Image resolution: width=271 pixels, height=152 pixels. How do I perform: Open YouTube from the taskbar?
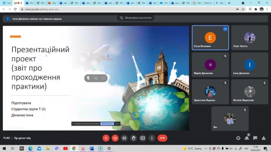[x=65, y=148]
